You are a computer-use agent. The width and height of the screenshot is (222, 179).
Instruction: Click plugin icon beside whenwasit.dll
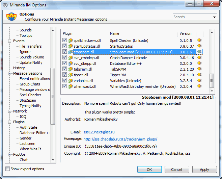tap(70, 86)
